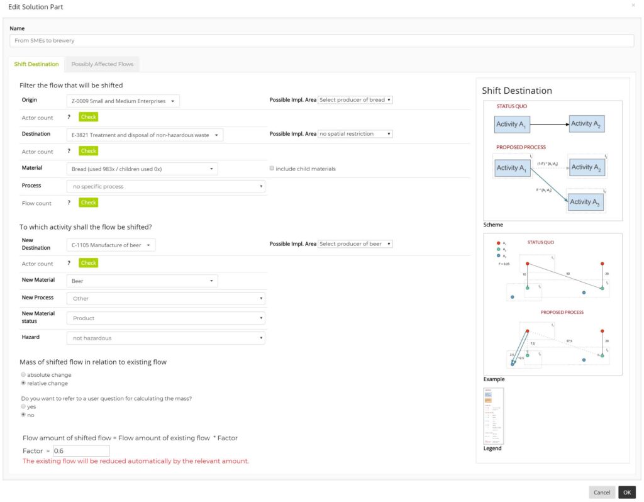This screenshot has height=502, width=644.
Task: Open the Legend thumbnail image
Action: [x=493, y=416]
